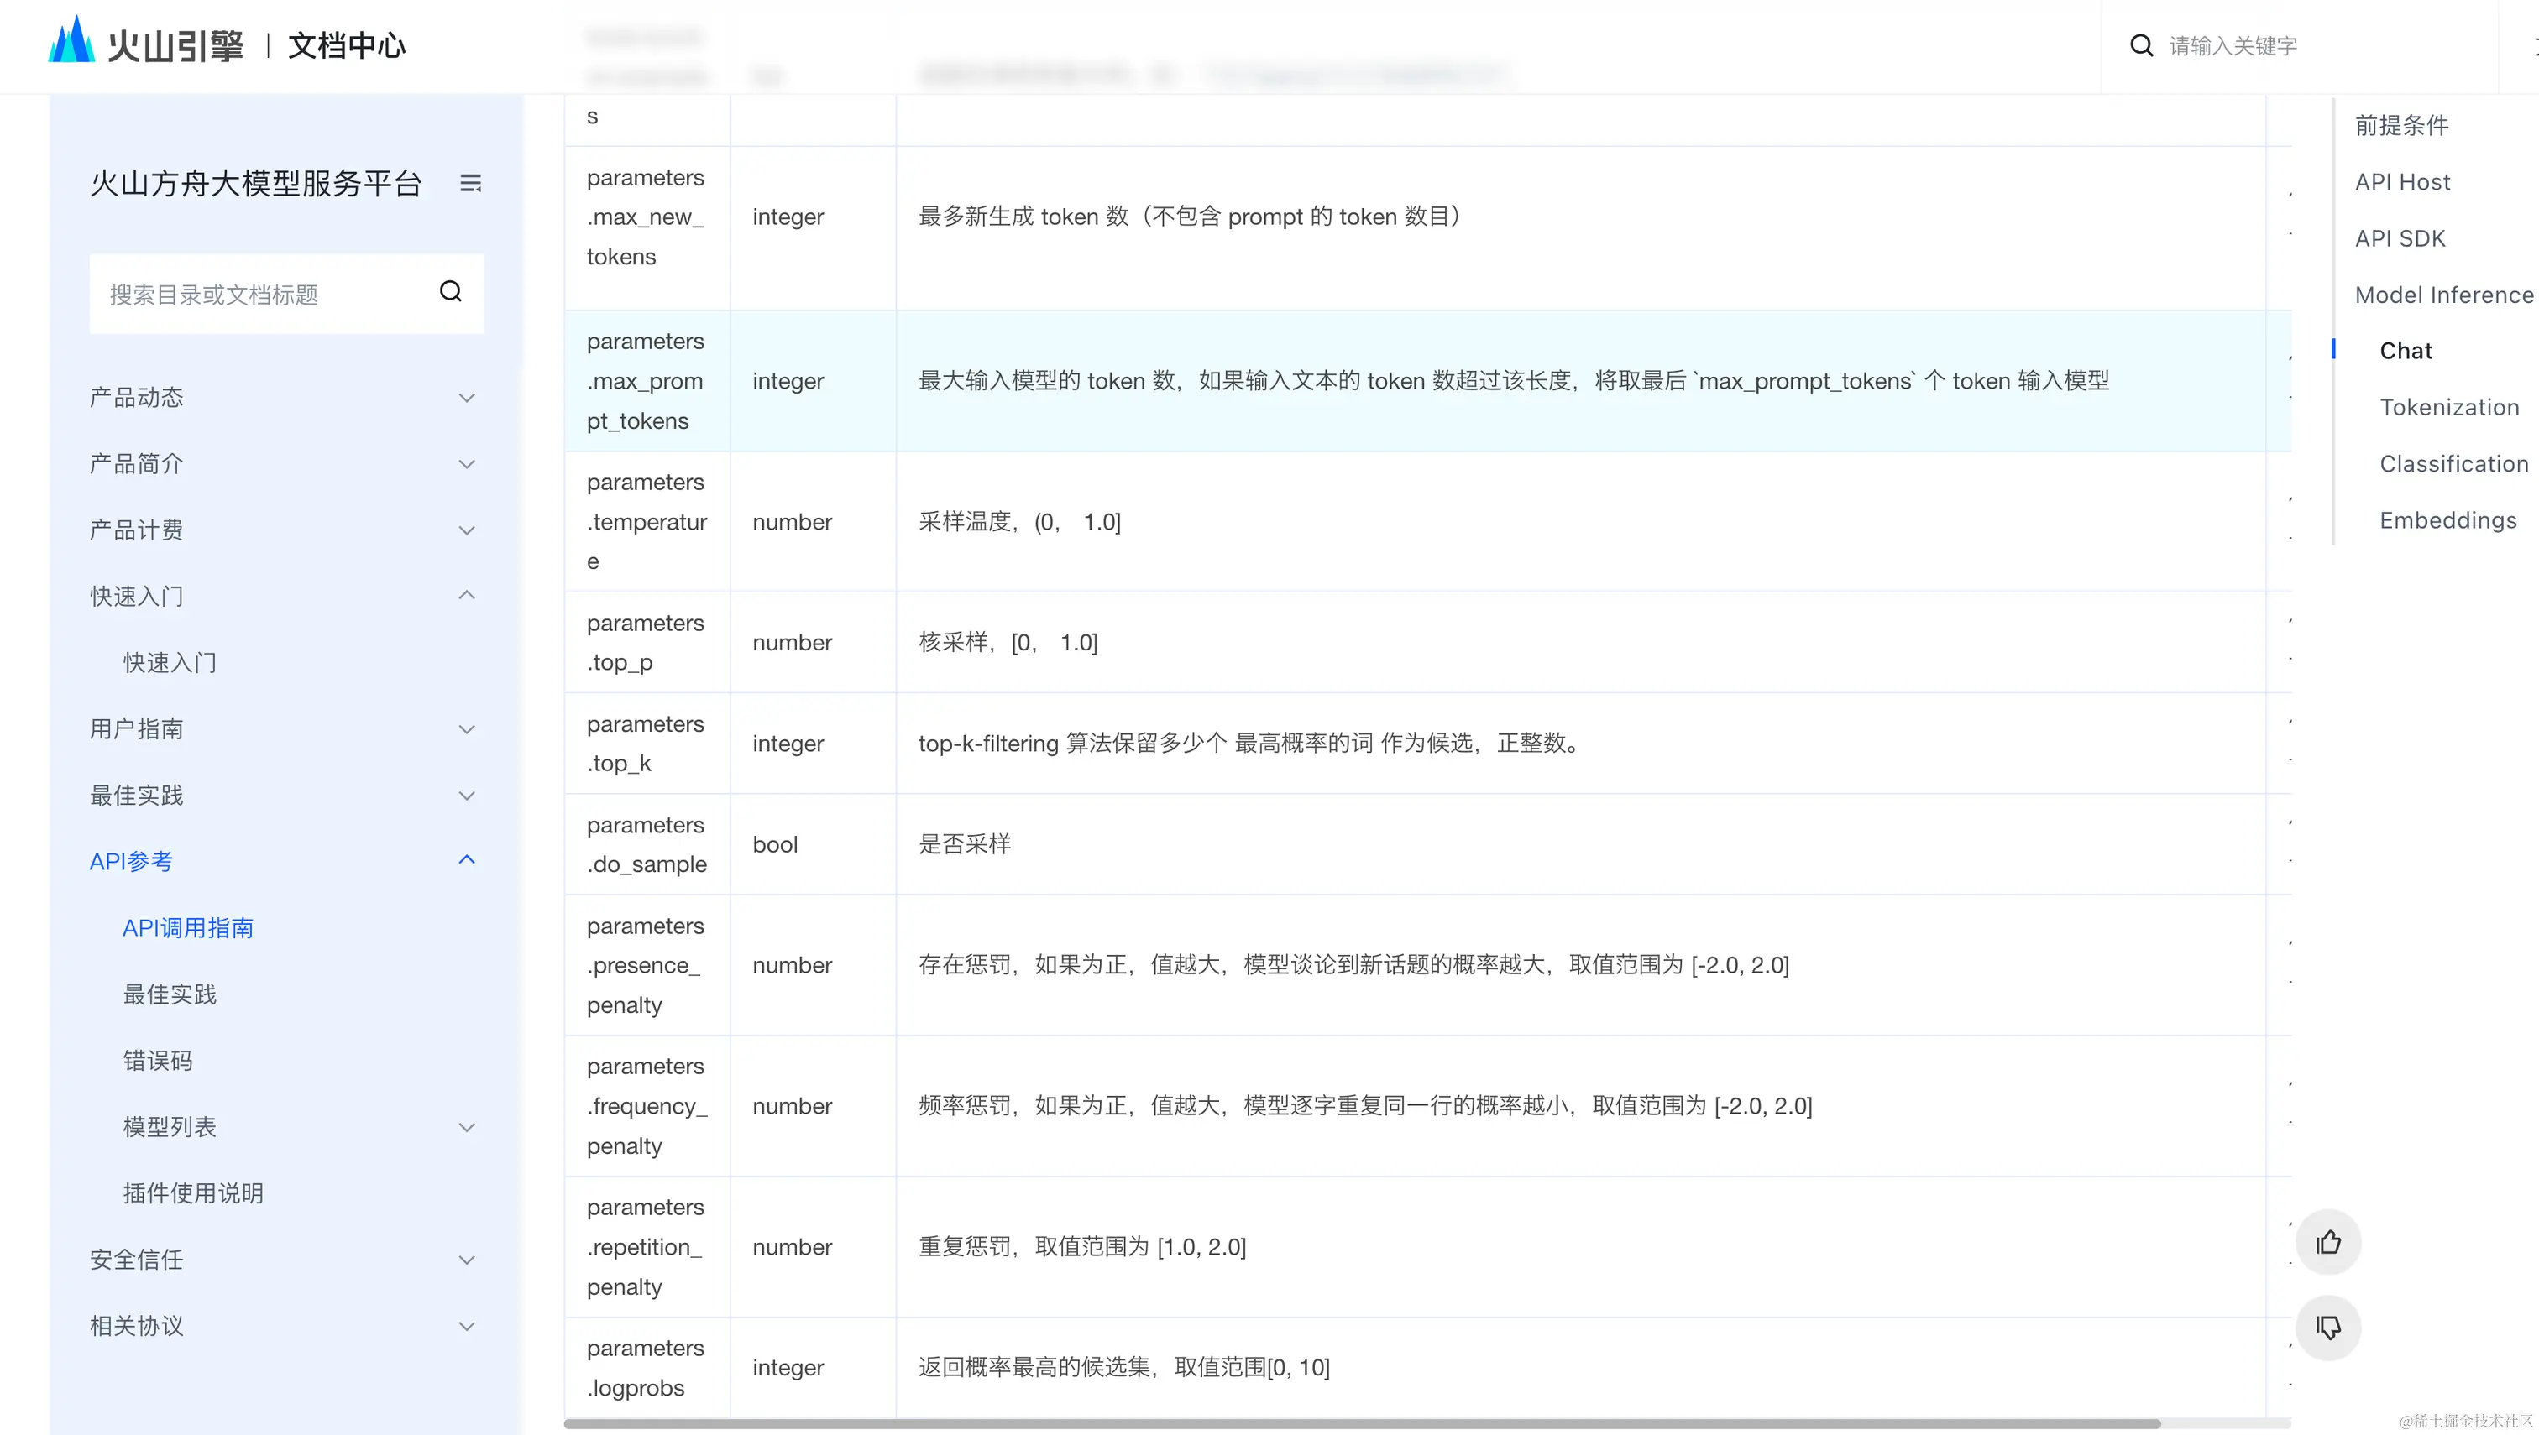Expand 用户指南 chevron

point(468,729)
